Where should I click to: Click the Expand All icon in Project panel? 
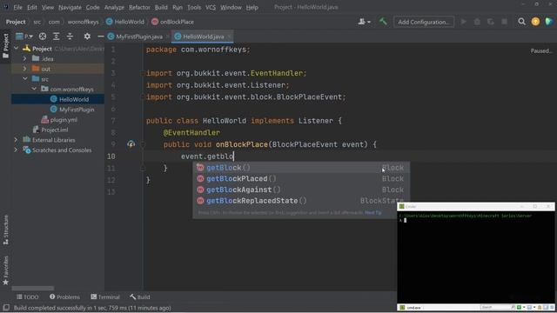coord(56,37)
